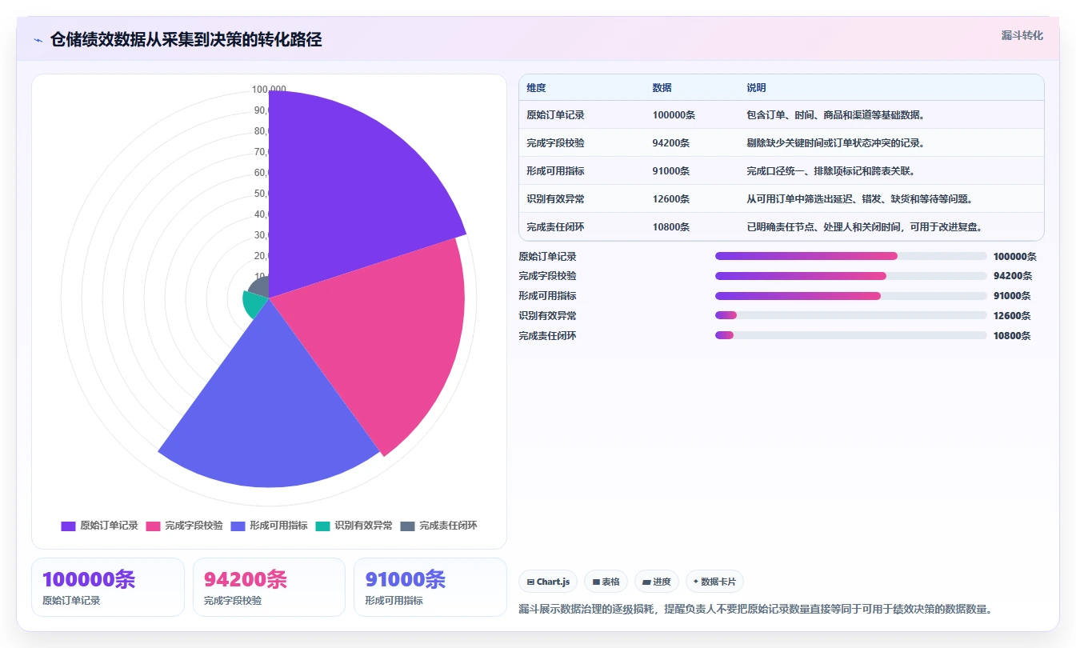Click progress value 10800条

pos(1012,336)
